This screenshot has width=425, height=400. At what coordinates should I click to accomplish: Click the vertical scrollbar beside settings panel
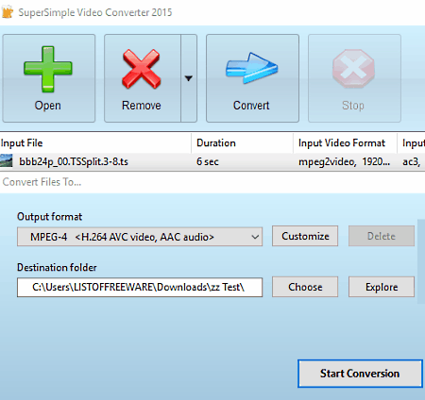click(421, 261)
